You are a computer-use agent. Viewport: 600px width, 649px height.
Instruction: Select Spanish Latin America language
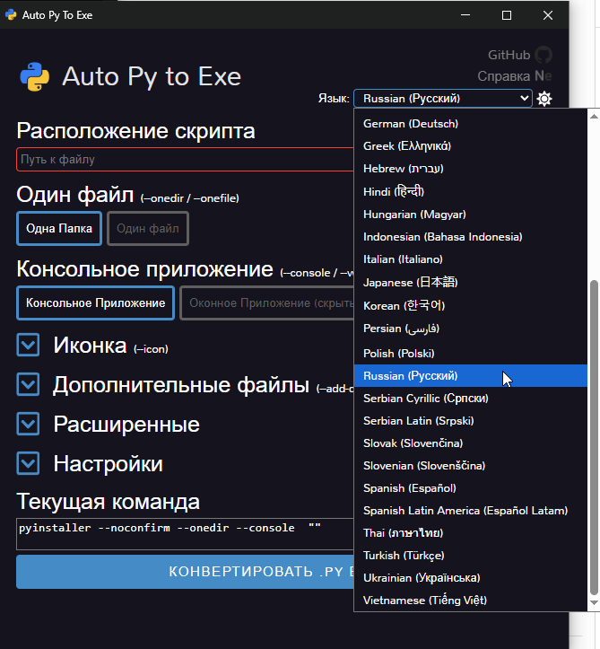pos(471,511)
